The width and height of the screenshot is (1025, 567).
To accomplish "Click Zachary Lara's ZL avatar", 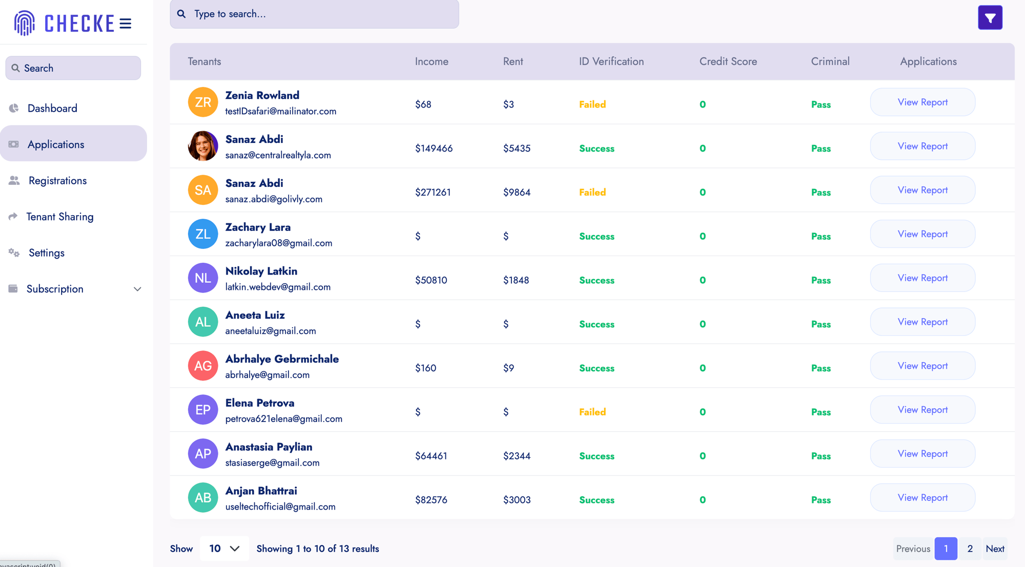I will coord(203,234).
